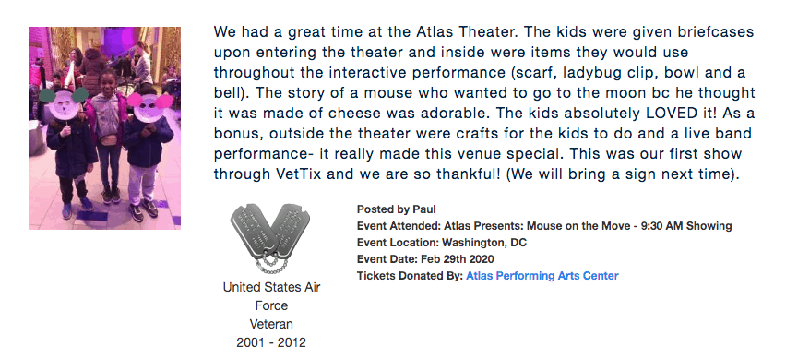The width and height of the screenshot is (786, 359).
Task: Click the green-eared mouse mask in photo
Action: (x=65, y=103)
